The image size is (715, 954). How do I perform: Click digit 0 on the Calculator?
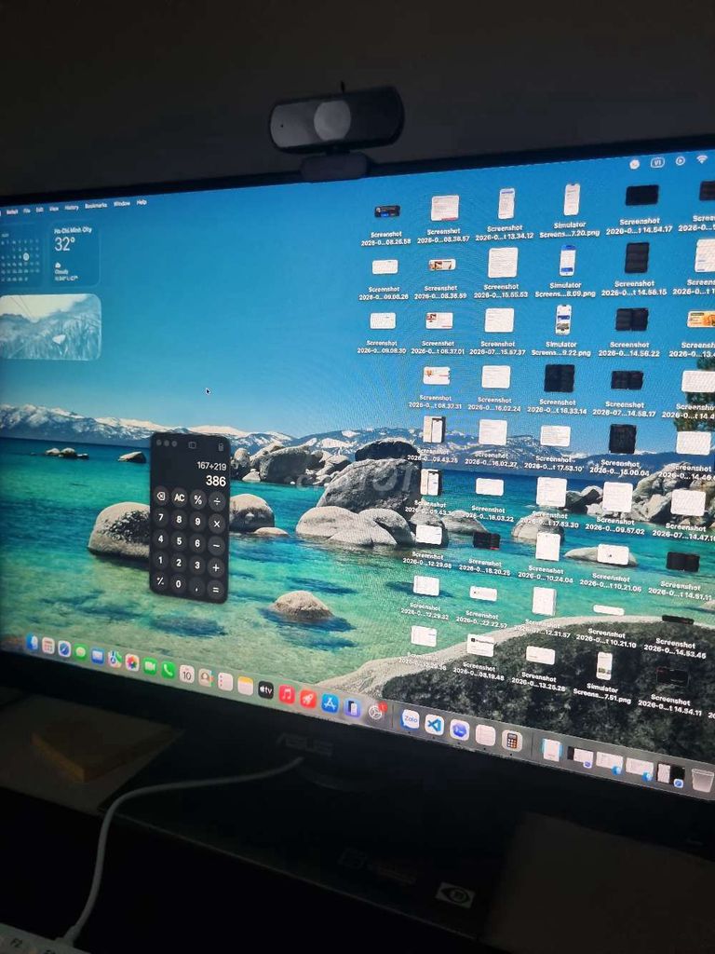pos(178,584)
